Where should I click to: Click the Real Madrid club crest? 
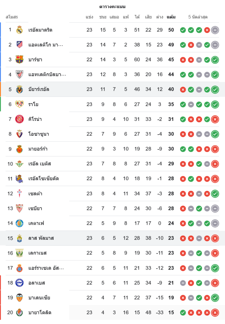pyautogui.click(x=19, y=30)
